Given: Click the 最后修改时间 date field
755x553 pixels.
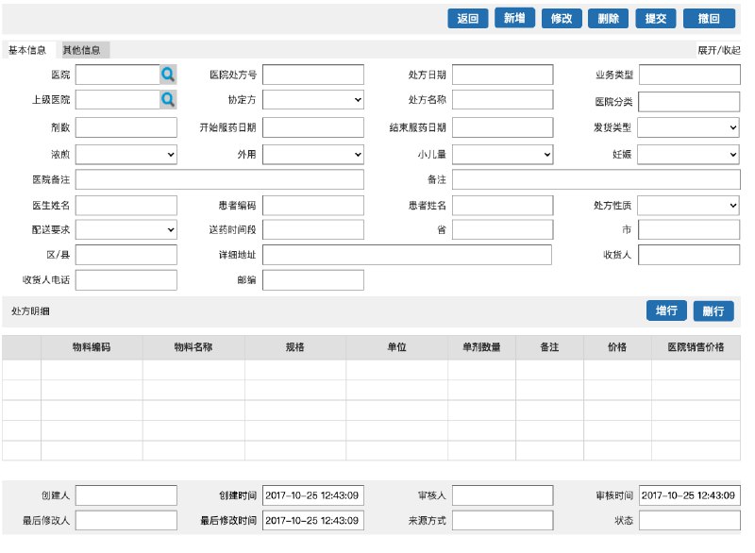Looking at the screenshot, I should 313,520.
